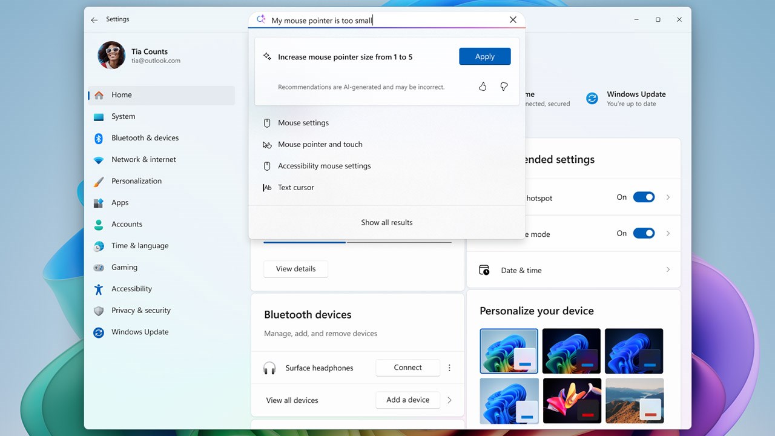Image resolution: width=775 pixels, height=436 pixels.
Task: Expand View all devices chevron
Action: [x=449, y=400]
